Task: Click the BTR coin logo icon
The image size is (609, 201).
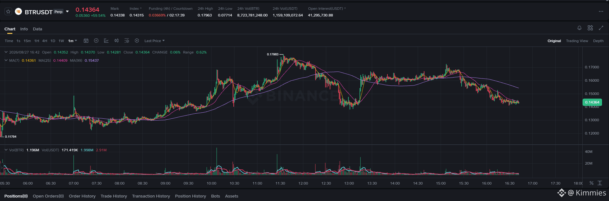Action: (18, 12)
